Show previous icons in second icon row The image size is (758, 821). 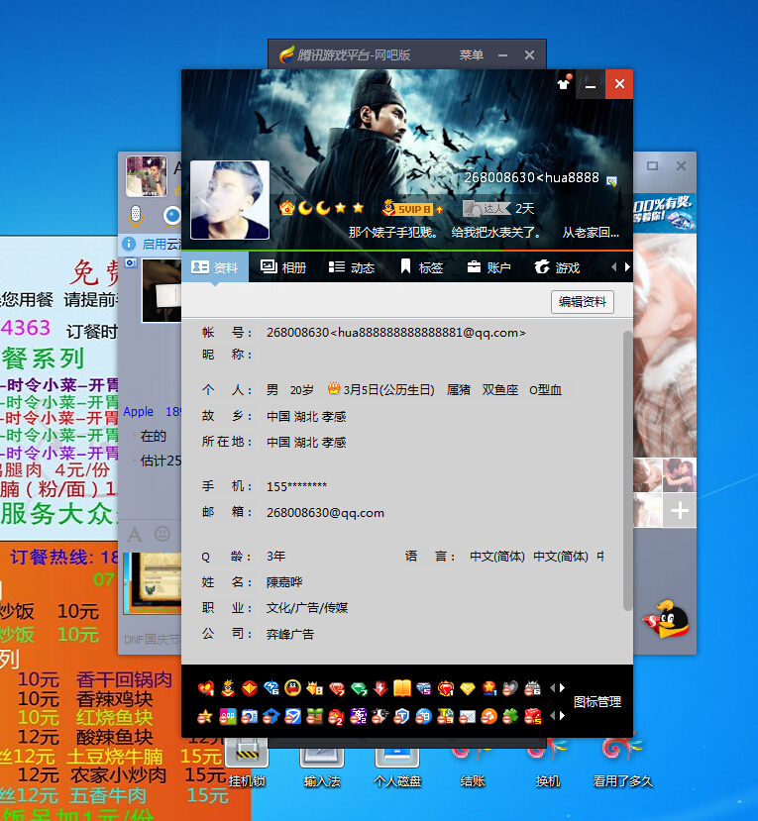(552, 716)
